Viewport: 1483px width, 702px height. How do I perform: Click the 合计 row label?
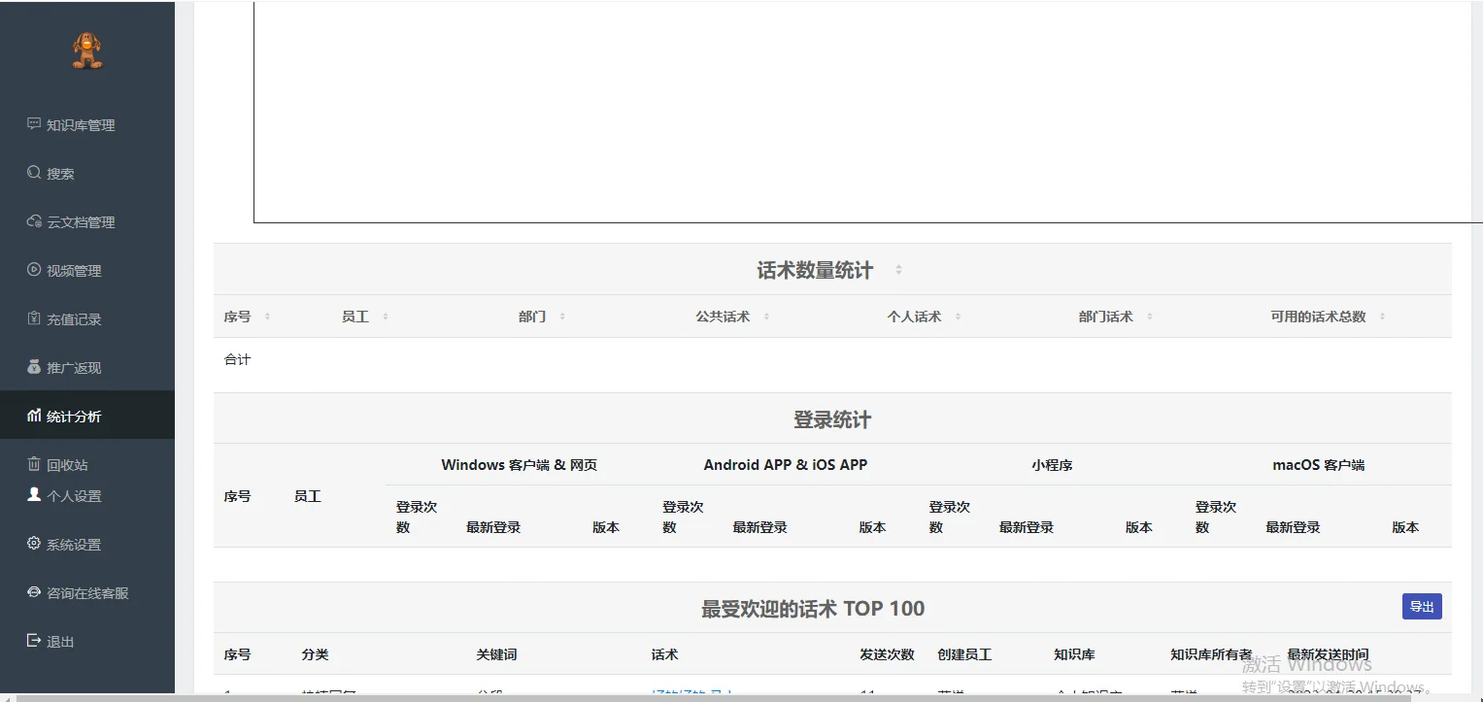pyautogui.click(x=238, y=359)
